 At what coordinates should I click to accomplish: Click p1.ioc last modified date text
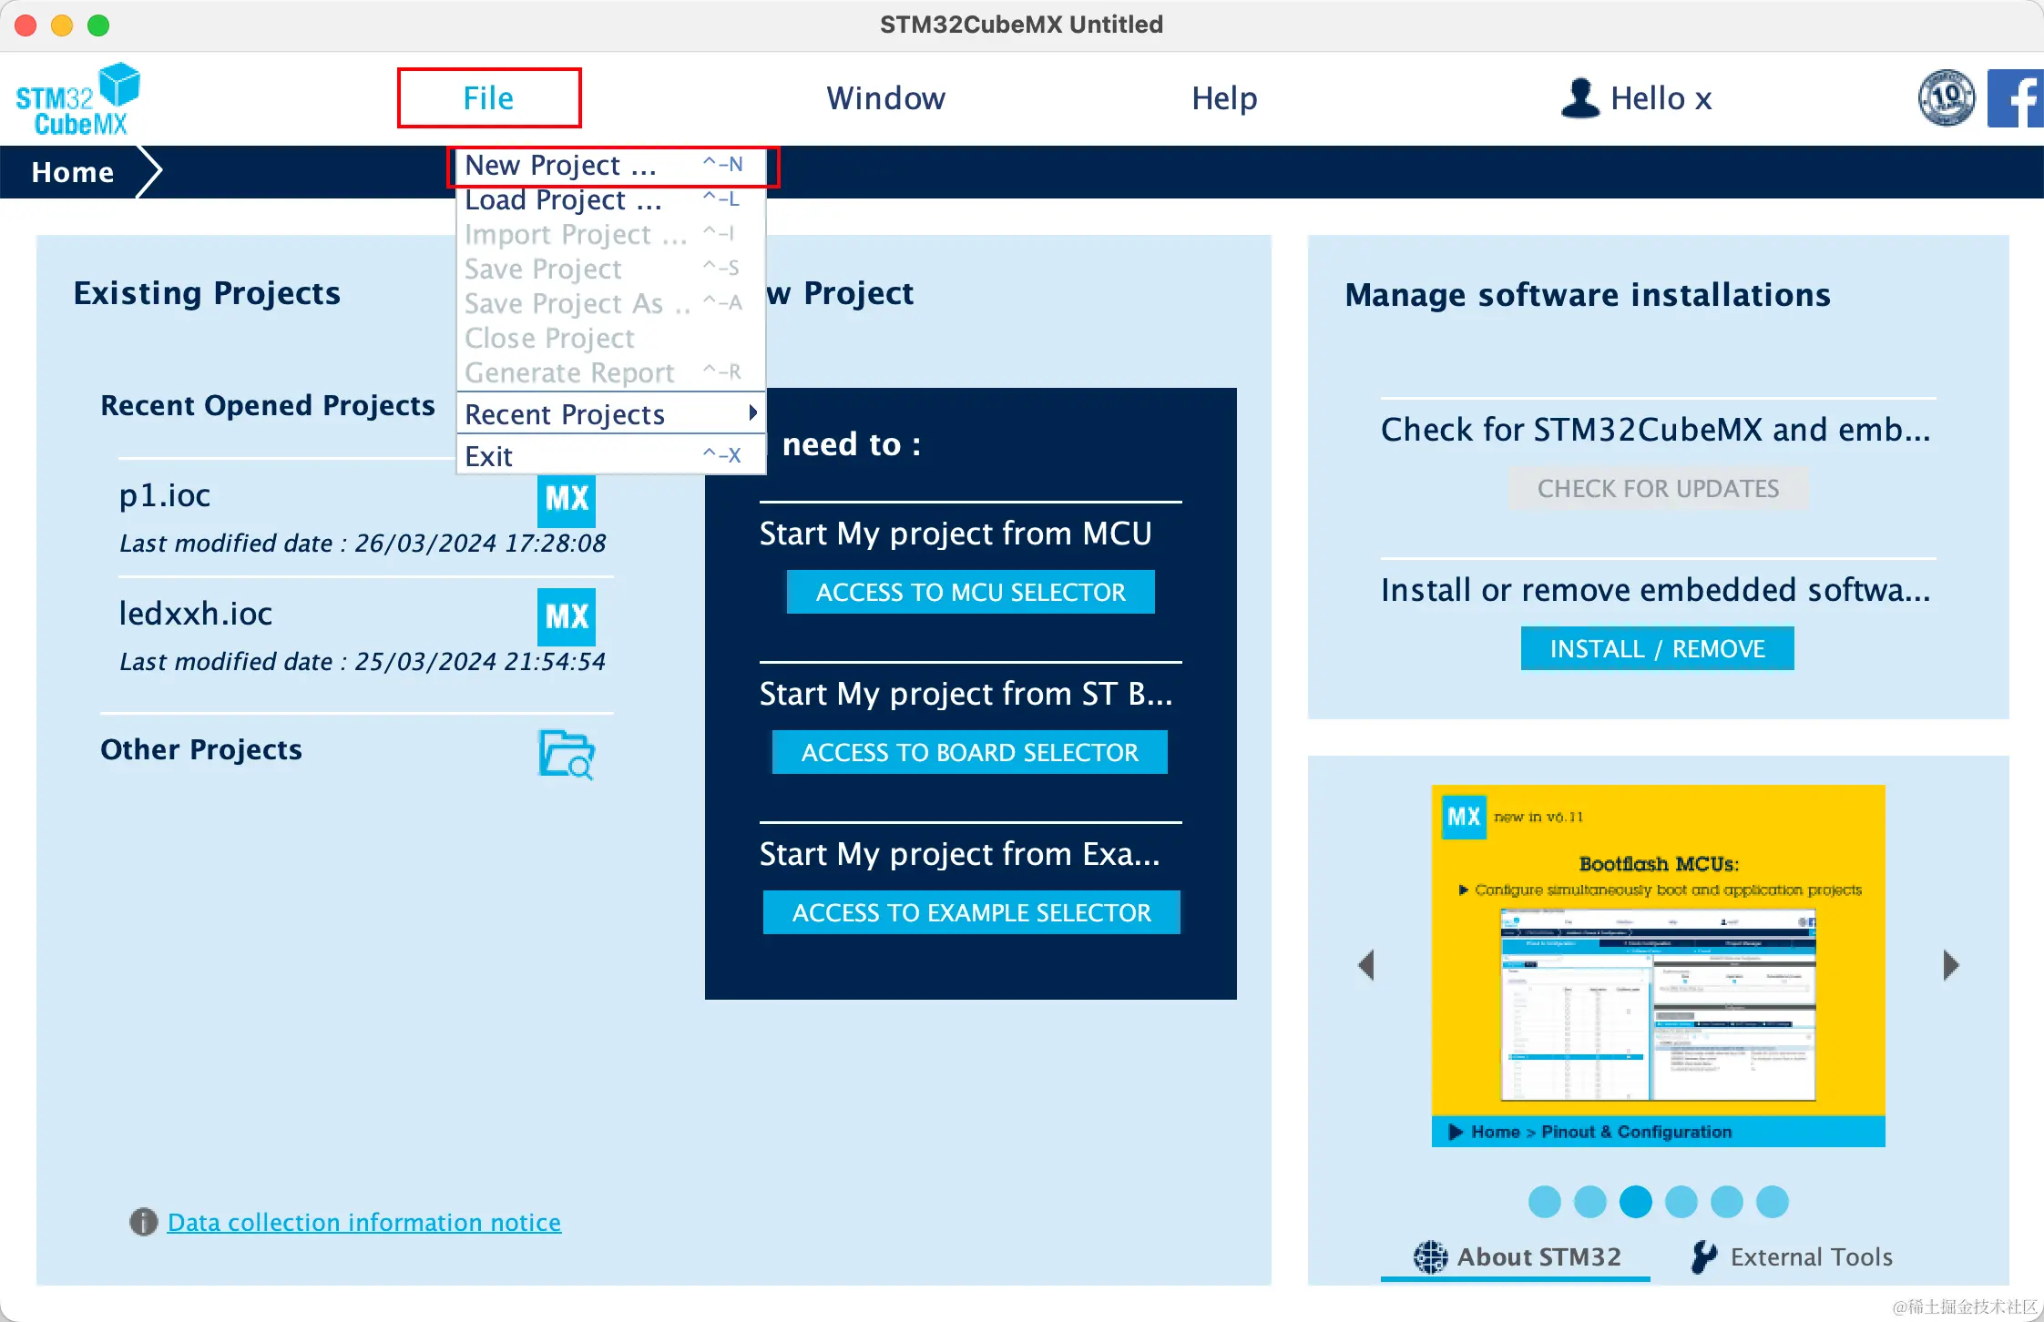coord(363,544)
